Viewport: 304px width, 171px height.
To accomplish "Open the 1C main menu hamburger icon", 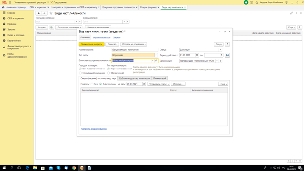I will click(10, 2).
